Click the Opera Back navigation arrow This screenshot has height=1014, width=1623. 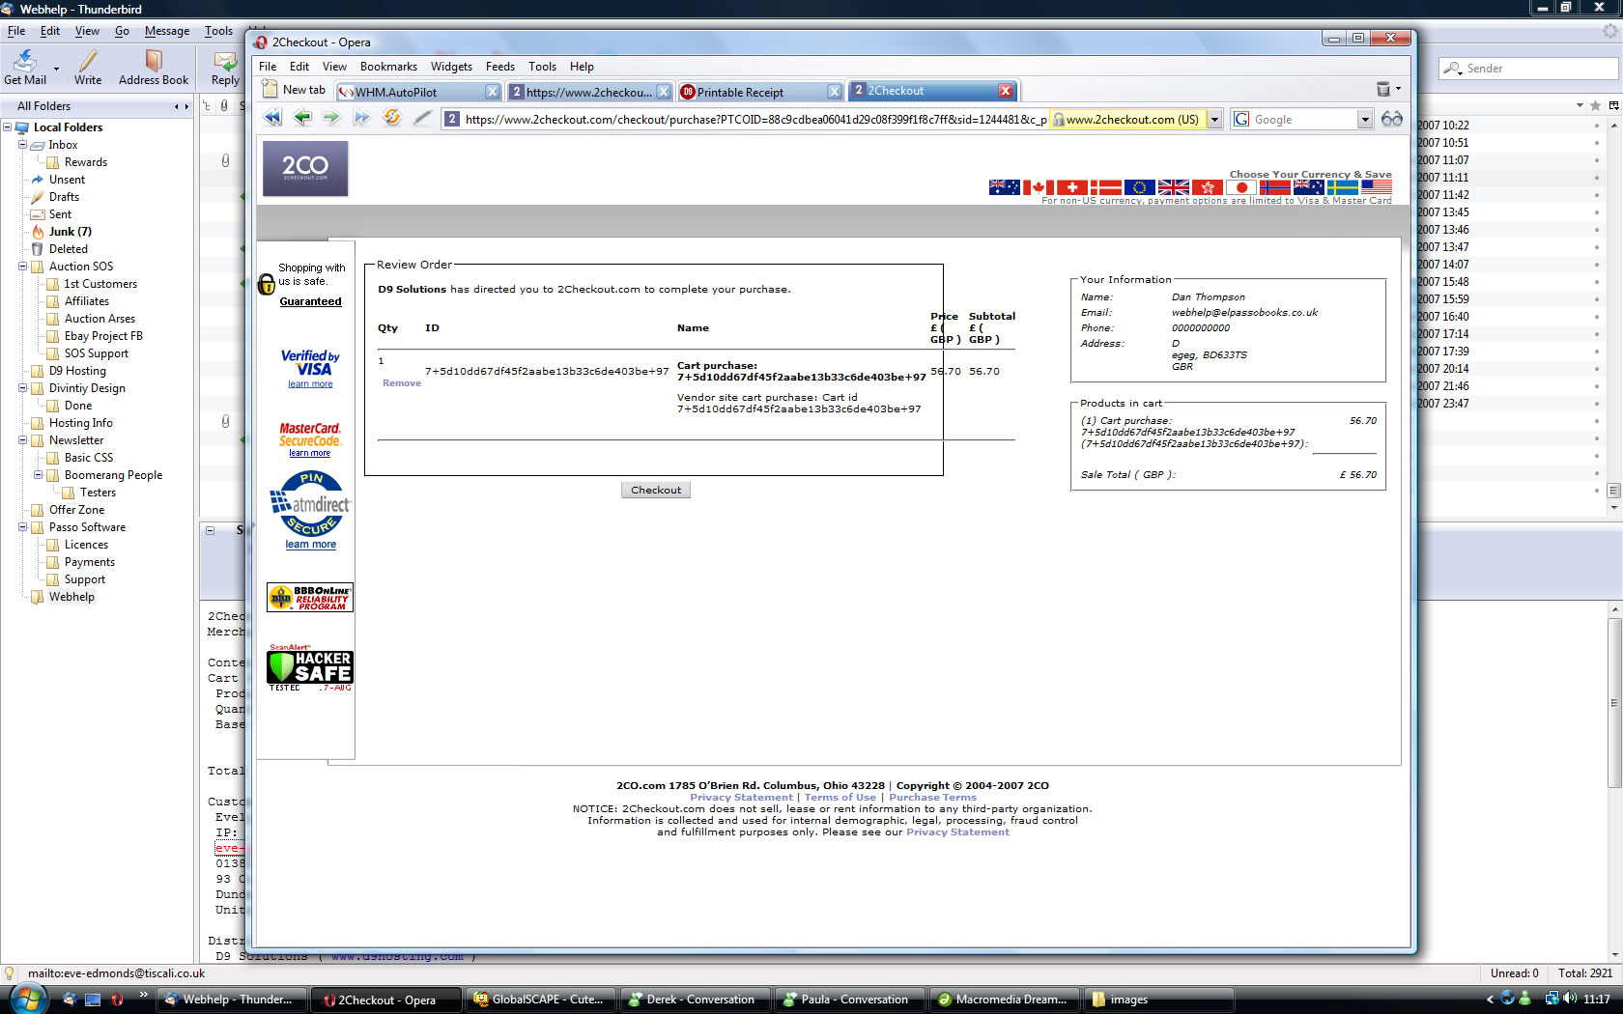click(302, 118)
